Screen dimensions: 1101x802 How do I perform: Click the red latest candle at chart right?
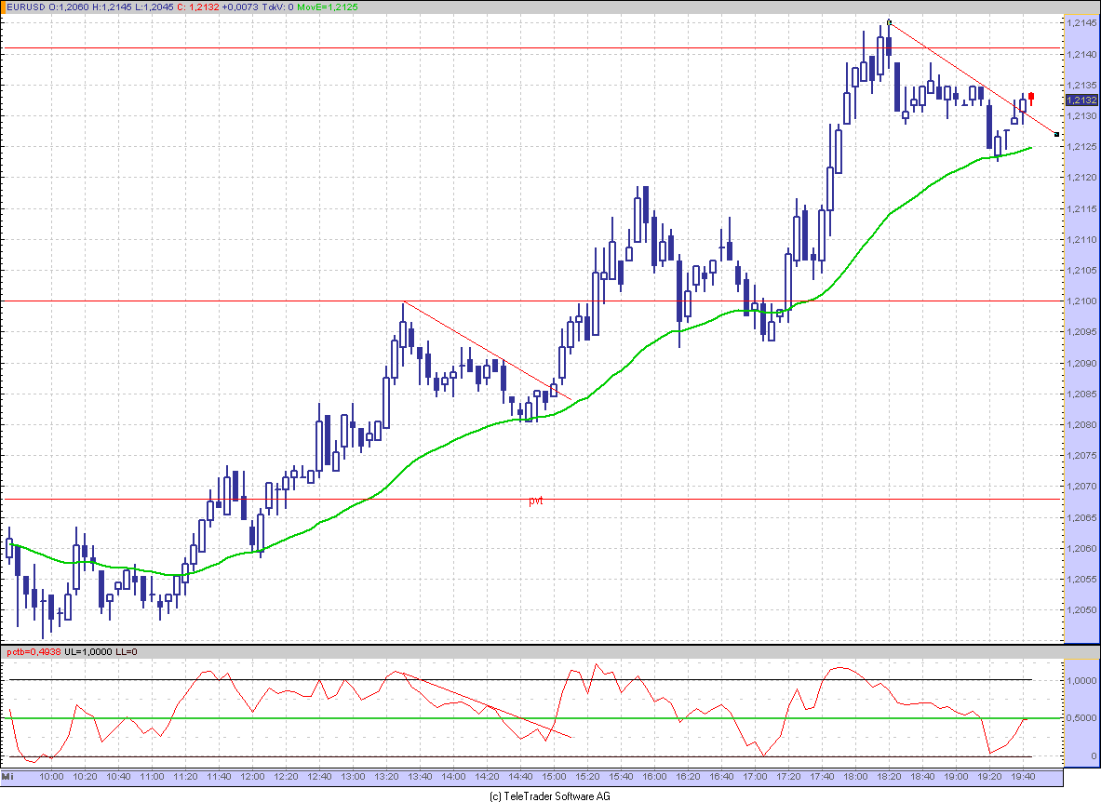pyautogui.click(x=1031, y=98)
